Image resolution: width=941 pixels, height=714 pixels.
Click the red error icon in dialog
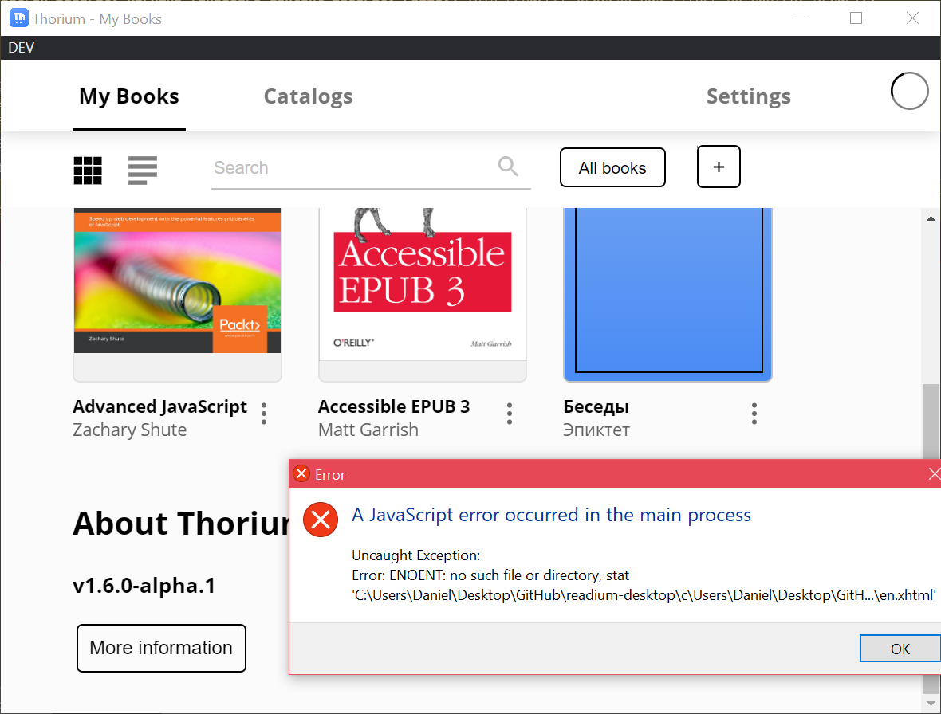[x=320, y=520]
